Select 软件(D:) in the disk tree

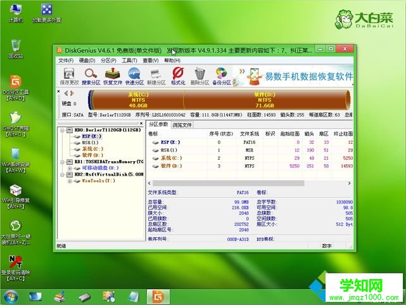92,155
